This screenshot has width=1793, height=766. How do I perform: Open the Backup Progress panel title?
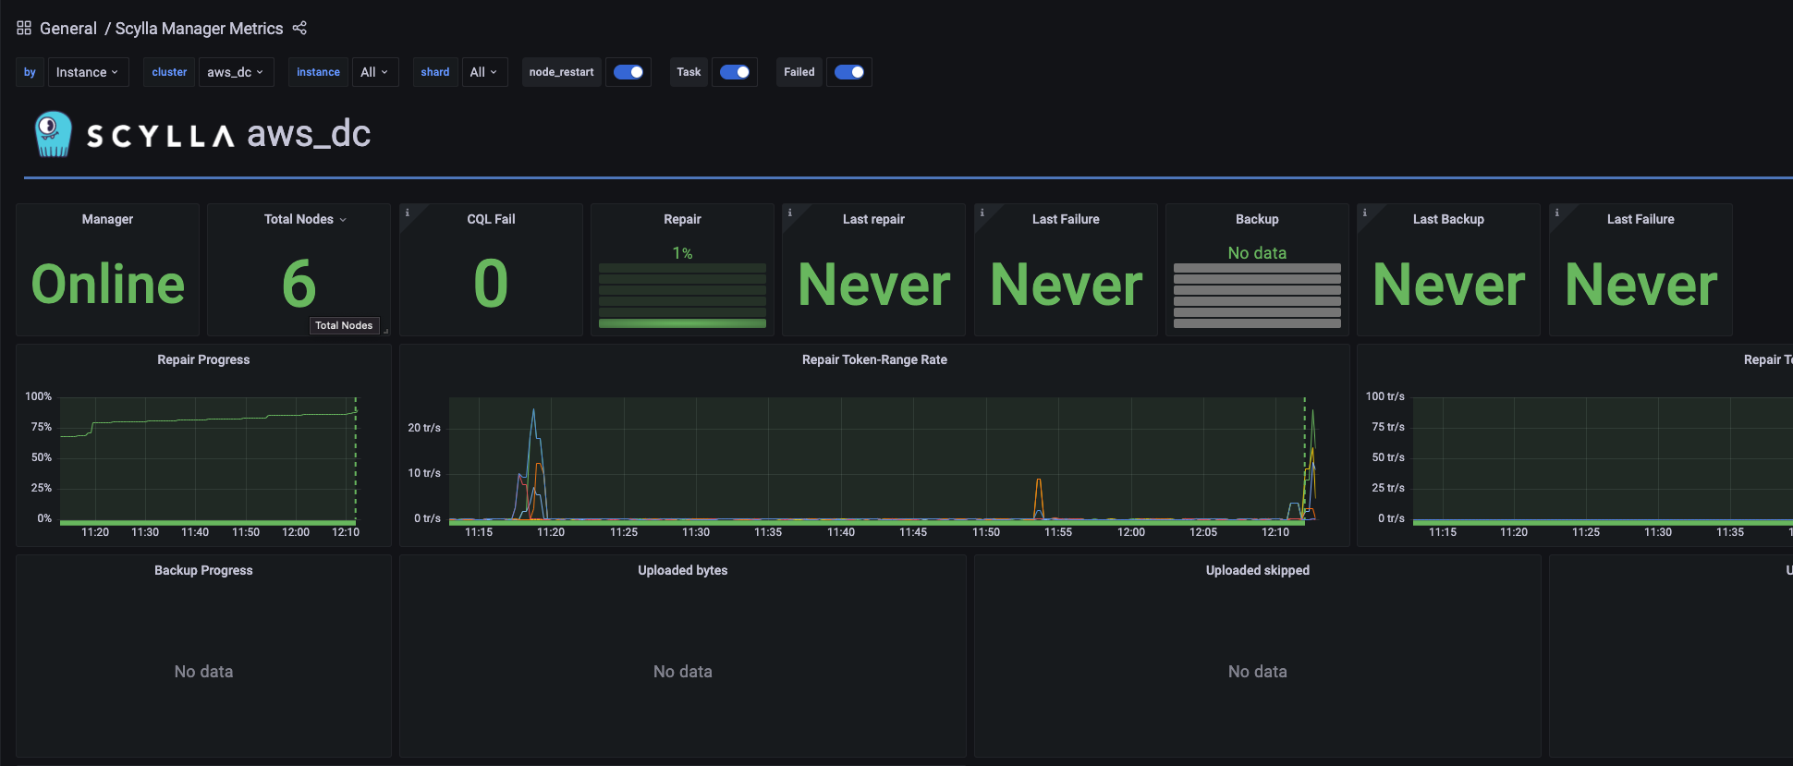point(203,570)
